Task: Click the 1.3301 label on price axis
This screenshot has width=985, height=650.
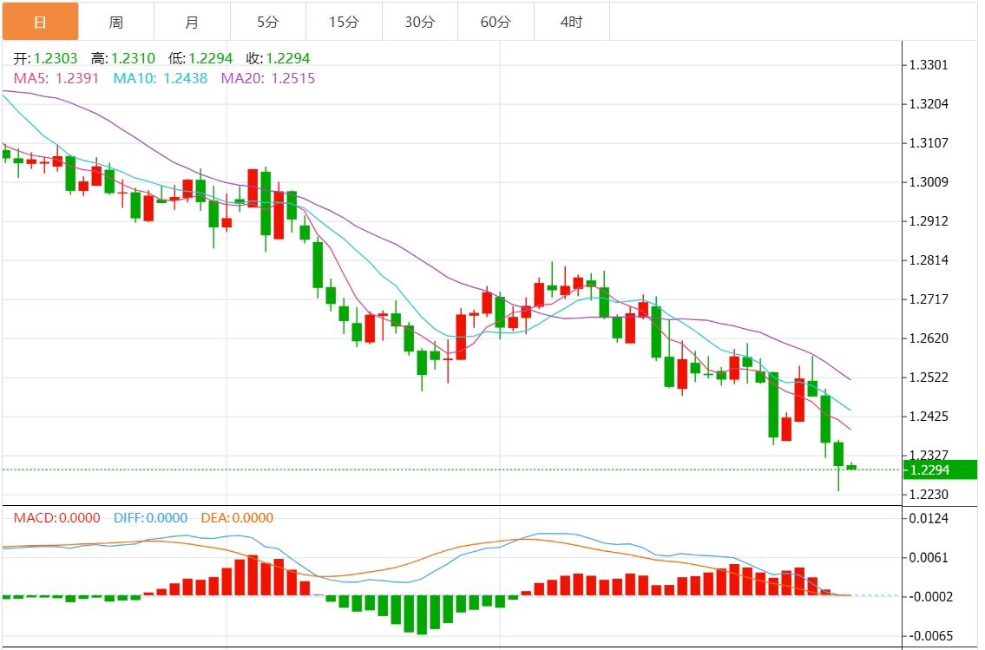Action: tap(928, 65)
